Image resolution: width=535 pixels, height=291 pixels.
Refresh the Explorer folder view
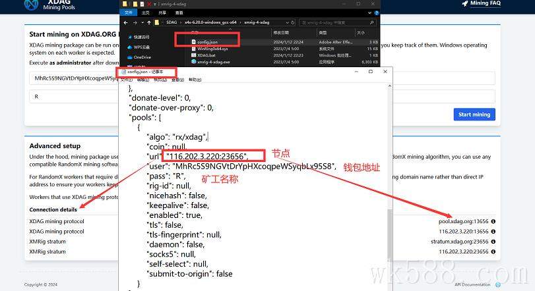point(293,22)
